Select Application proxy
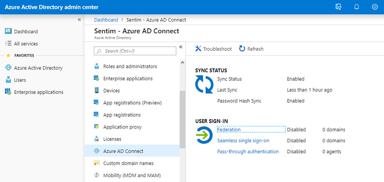The image size is (384, 182). [122, 127]
